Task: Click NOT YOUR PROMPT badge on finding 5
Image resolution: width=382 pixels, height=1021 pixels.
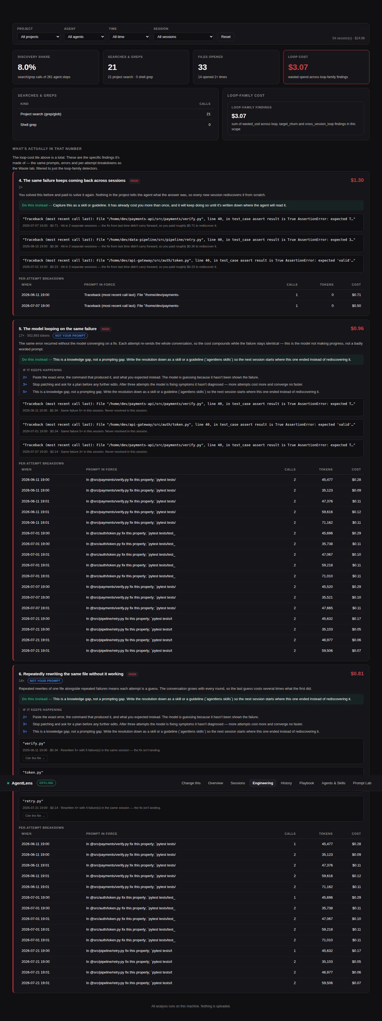Action: [x=70, y=336]
